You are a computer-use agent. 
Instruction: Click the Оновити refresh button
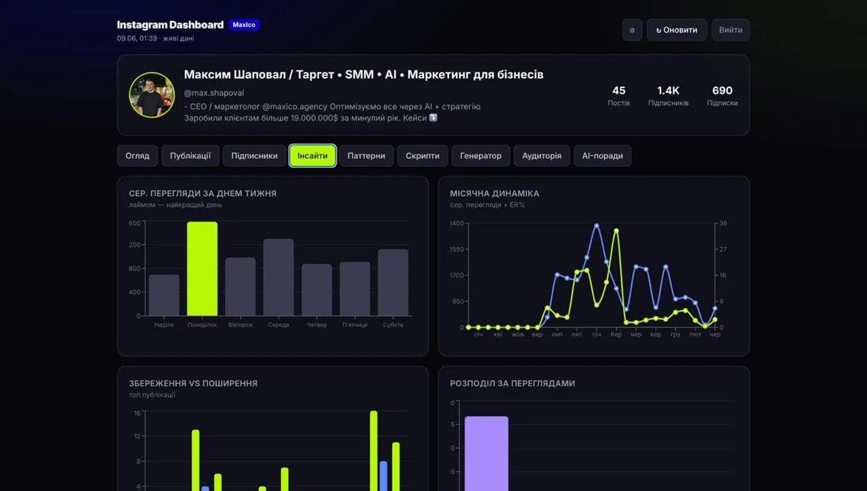(677, 30)
